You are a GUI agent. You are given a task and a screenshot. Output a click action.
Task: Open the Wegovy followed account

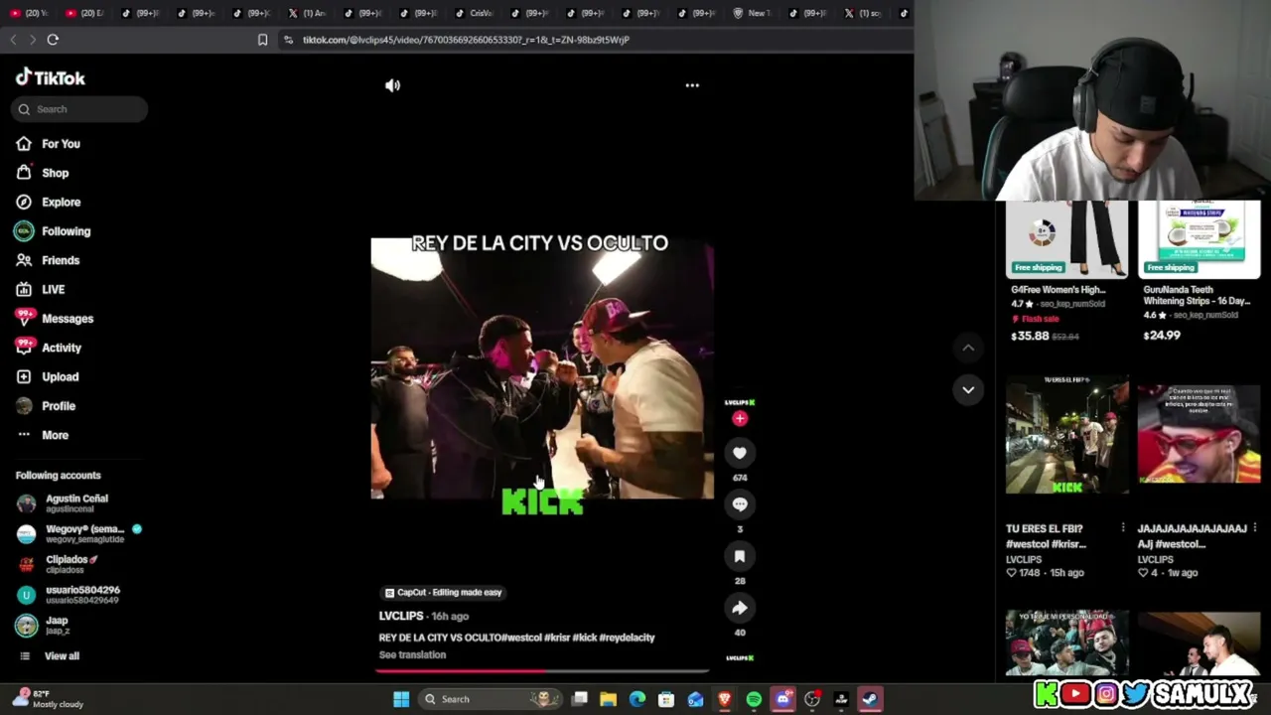tap(78, 533)
